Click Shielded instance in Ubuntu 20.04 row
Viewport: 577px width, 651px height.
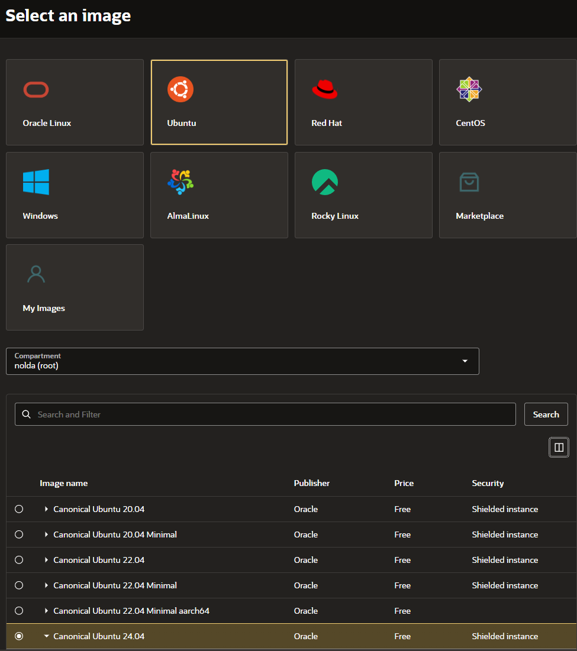pyautogui.click(x=505, y=509)
